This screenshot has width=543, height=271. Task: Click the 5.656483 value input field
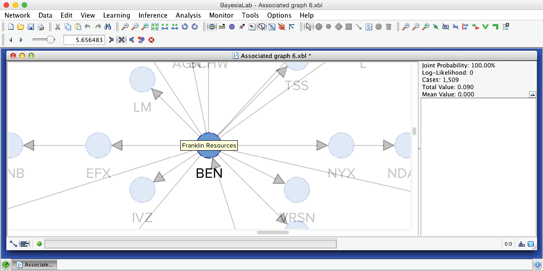[x=84, y=40]
